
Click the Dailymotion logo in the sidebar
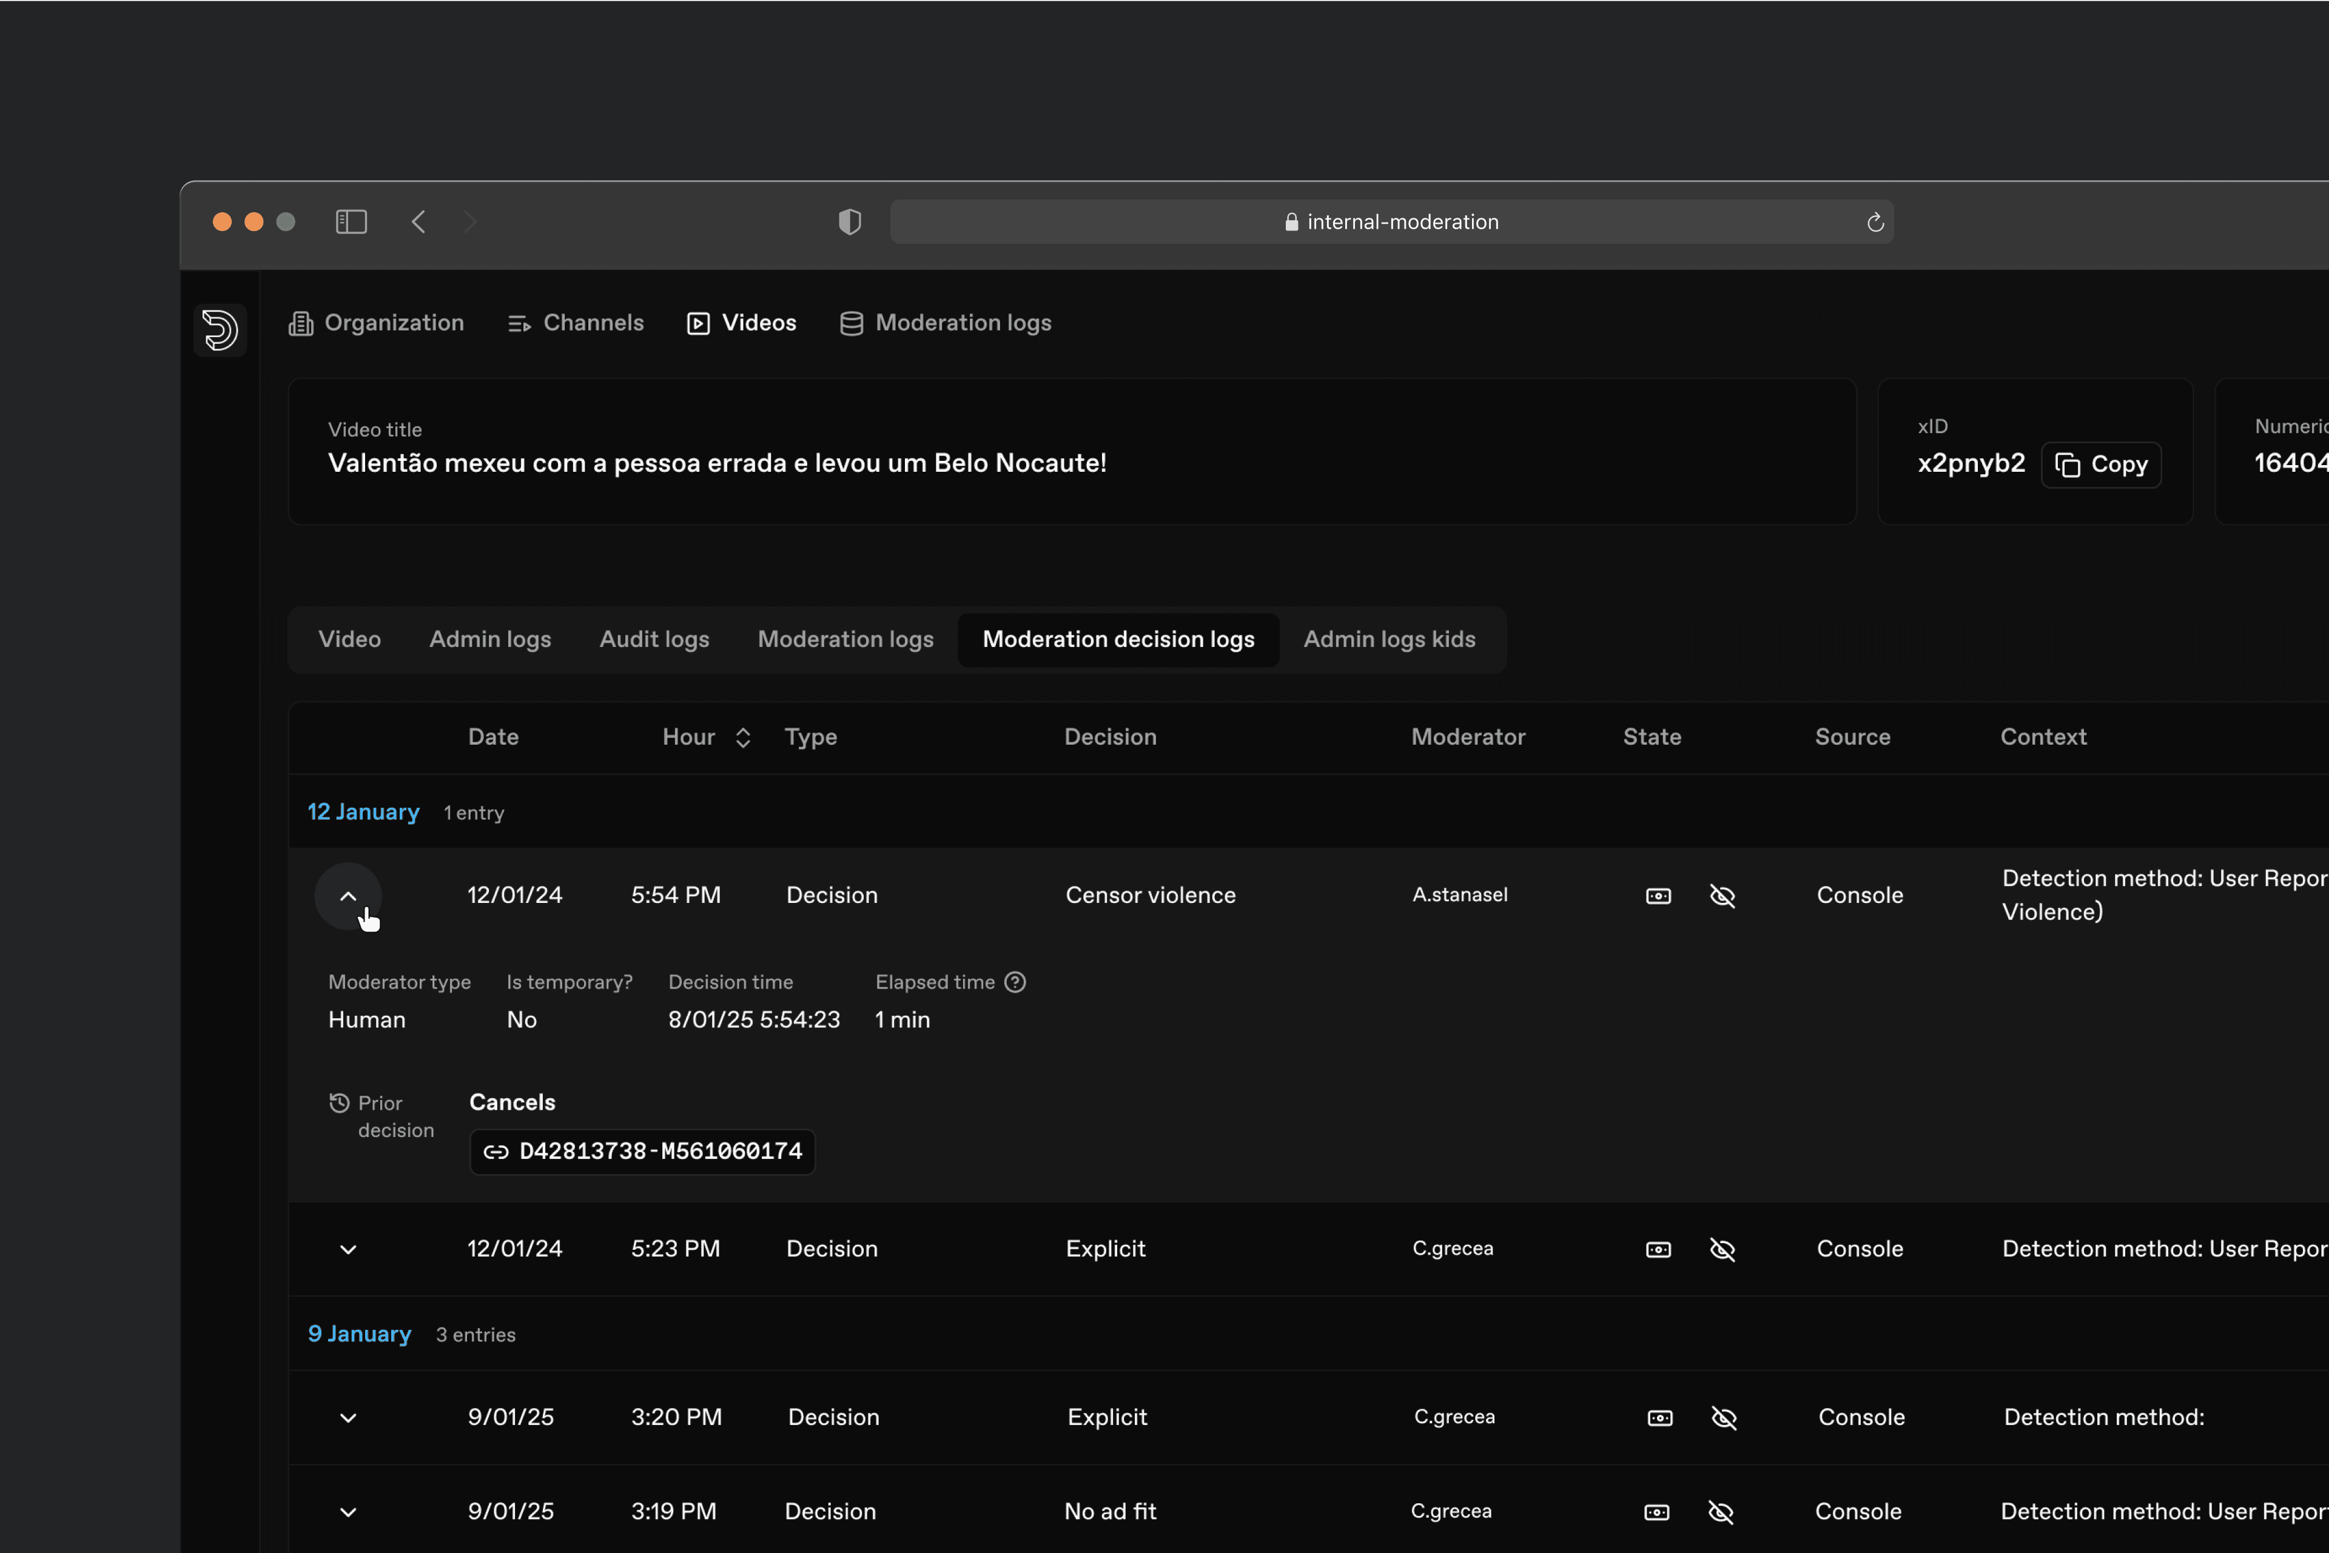click(x=220, y=330)
